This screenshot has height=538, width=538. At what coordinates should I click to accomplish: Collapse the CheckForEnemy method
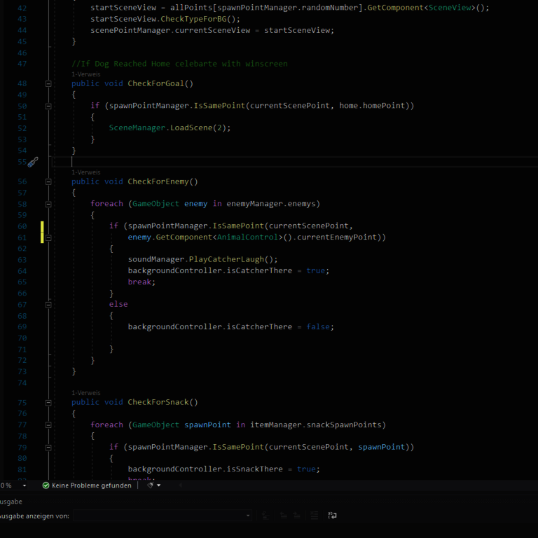tap(48, 182)
